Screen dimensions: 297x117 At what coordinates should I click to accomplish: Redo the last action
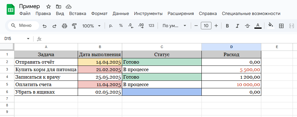[55, 26]
